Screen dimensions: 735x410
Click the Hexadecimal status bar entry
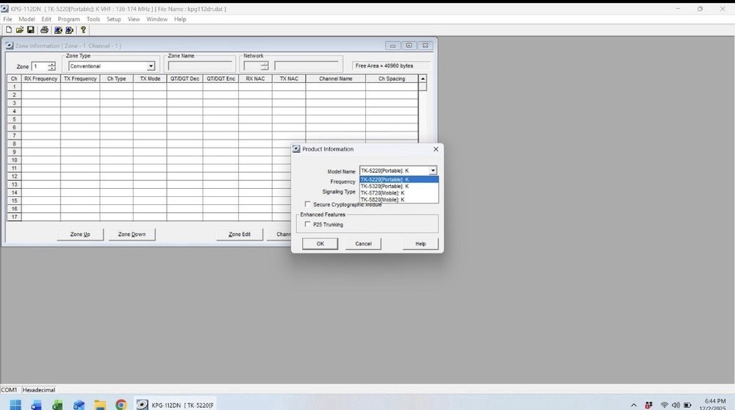(39, 390)
